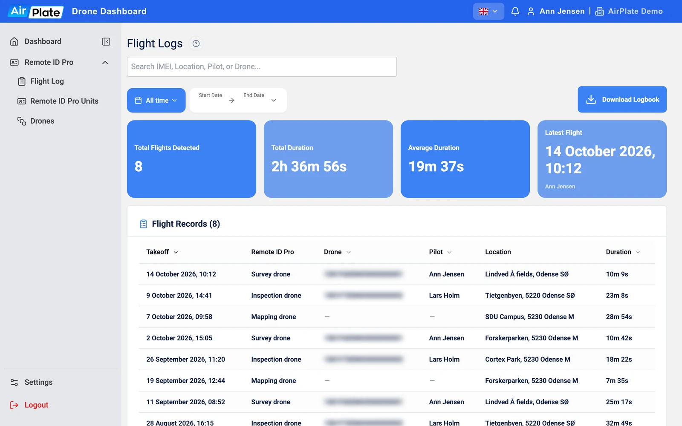Click the 23m 8s duration value

point(617,296)
